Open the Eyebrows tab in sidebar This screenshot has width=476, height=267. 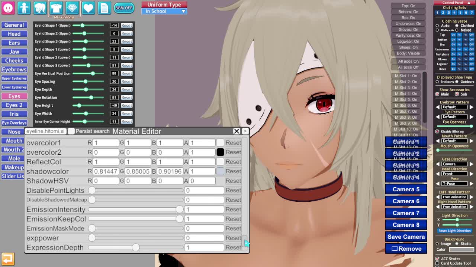point(14,69)
